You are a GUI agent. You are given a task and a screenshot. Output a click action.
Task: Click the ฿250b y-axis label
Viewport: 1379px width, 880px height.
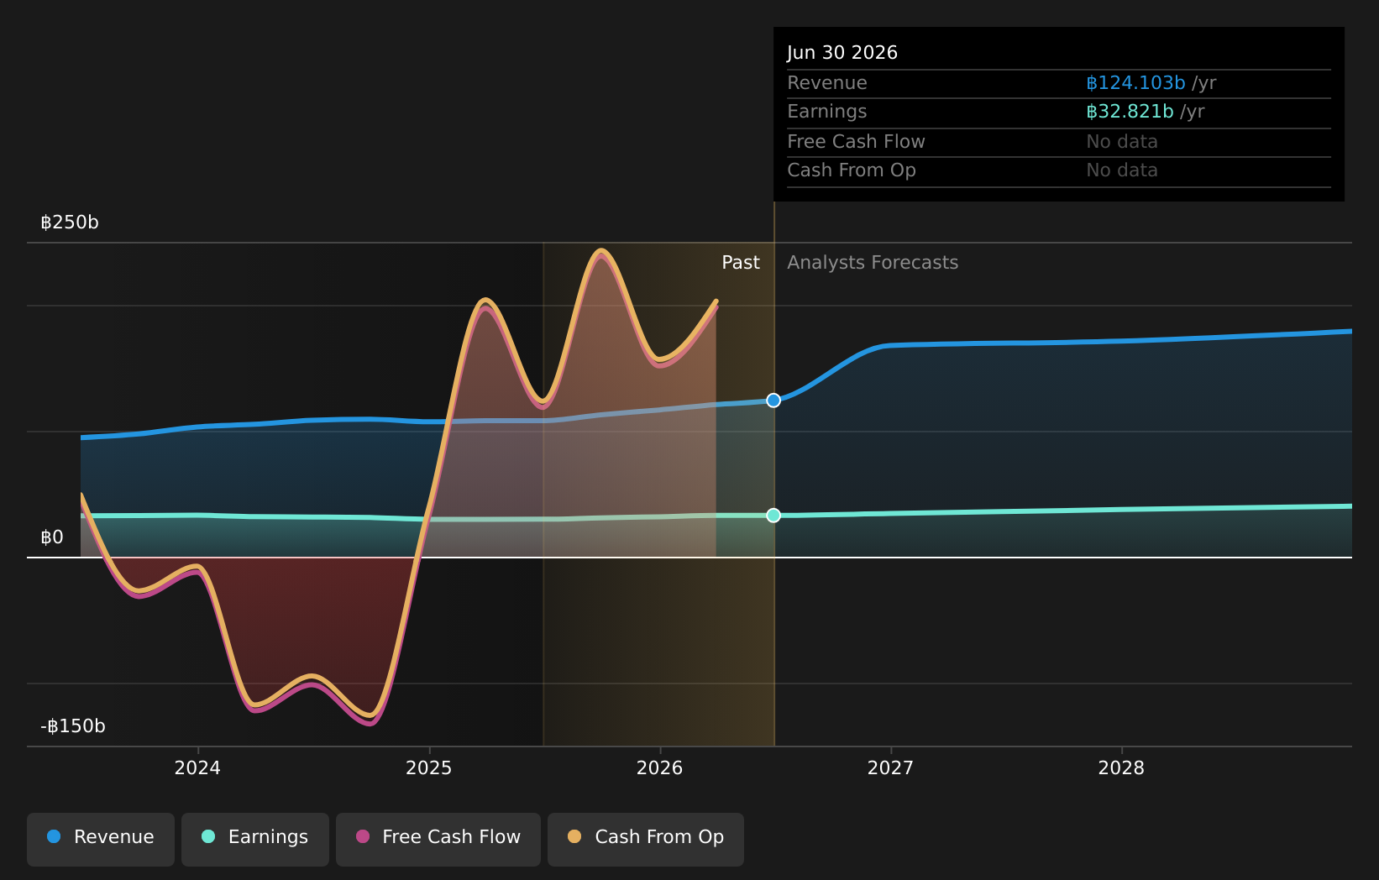click(70, 223)
